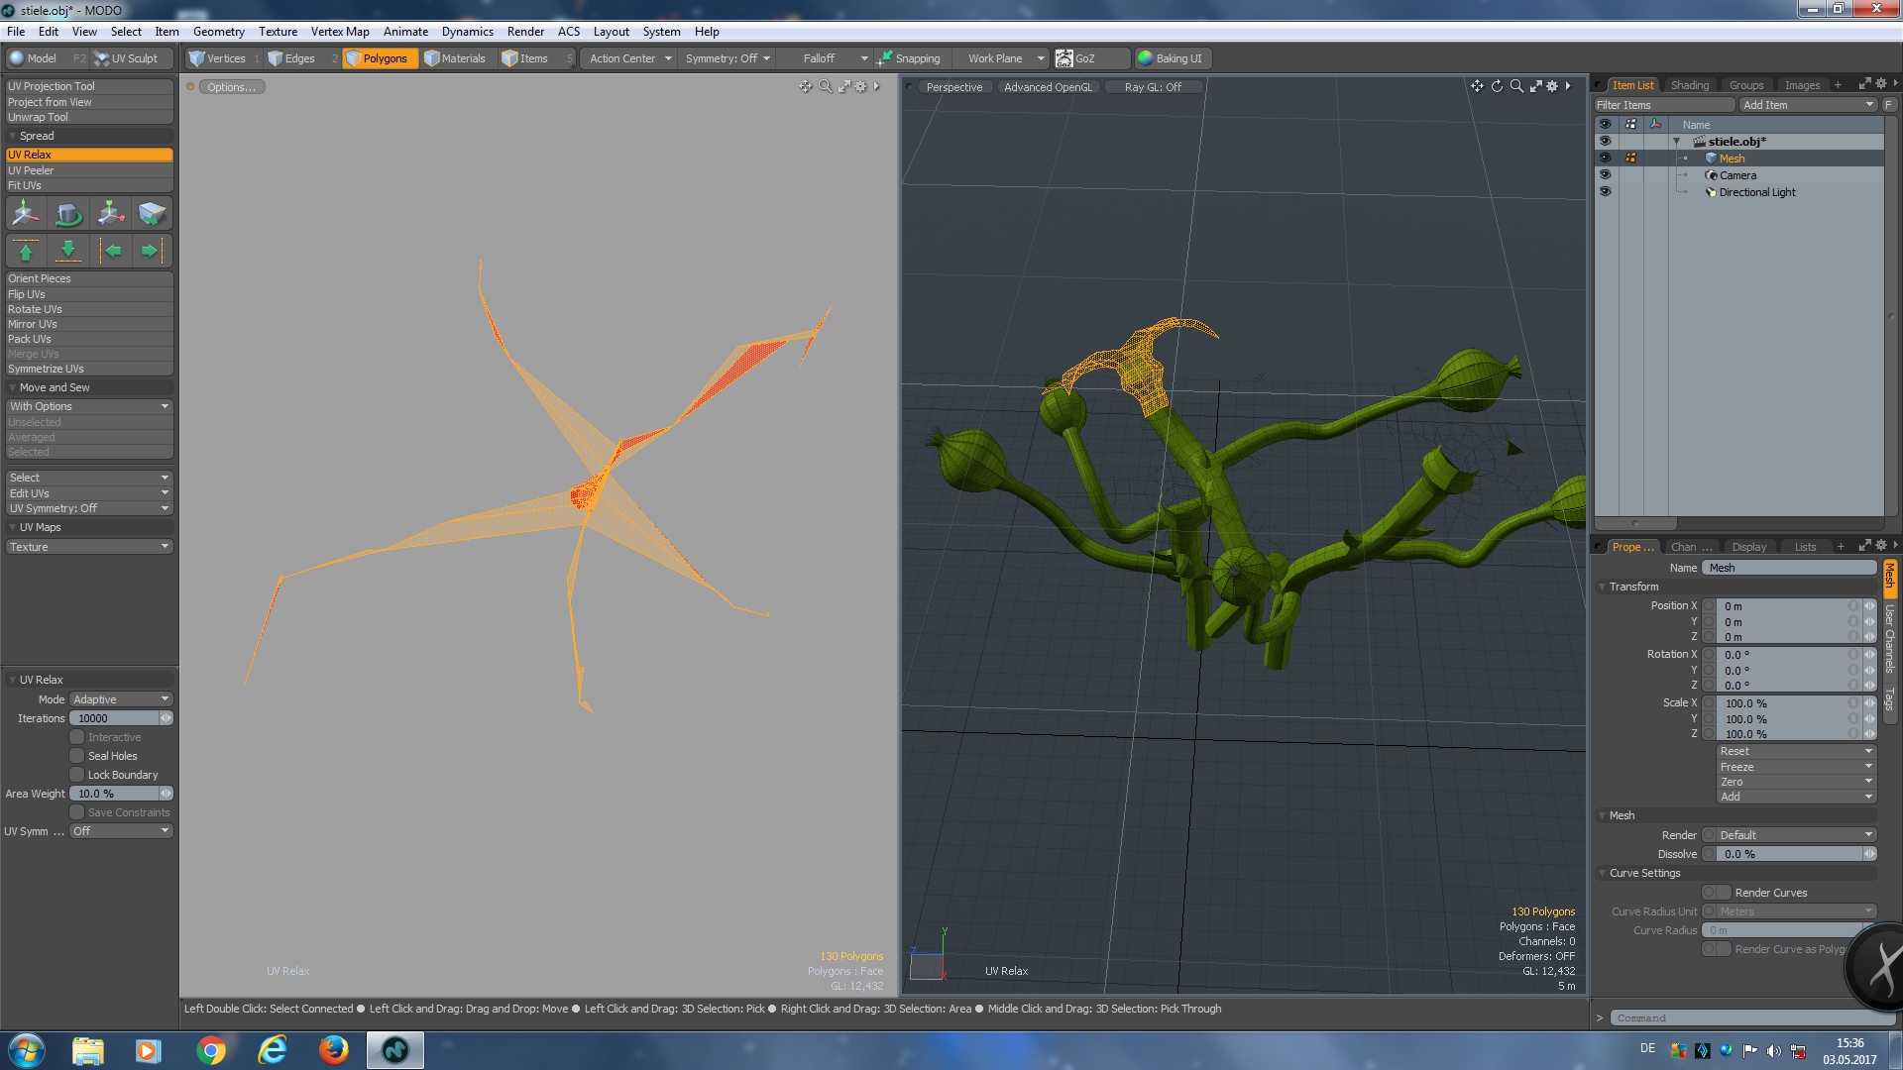The height and width of the screenshot is (1070, 1903).
Task: Hide the Mesh item with eye icon
Action: [x=1605, y=159]
